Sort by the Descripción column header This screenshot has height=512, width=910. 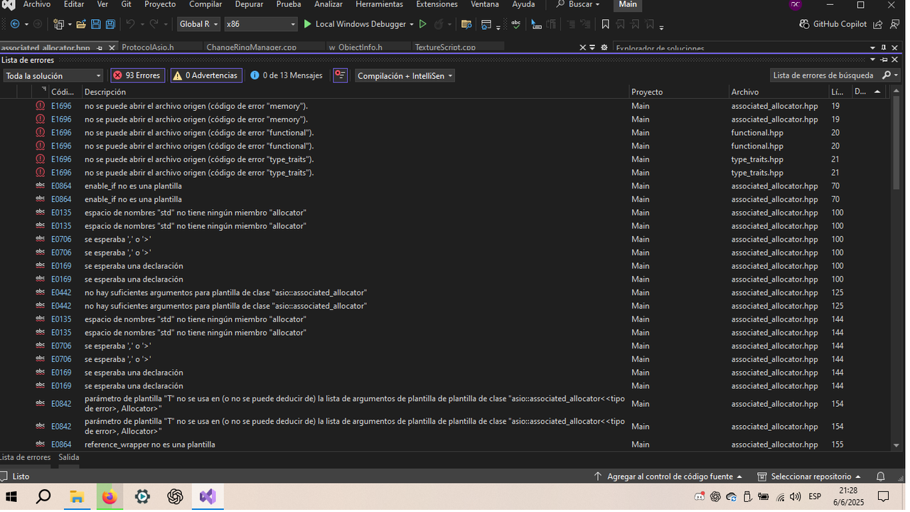(x=105, y=92)
